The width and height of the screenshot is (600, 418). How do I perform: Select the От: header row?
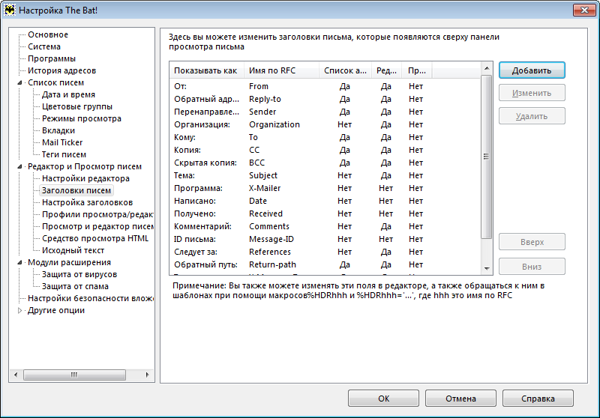[x=325, y=86]
